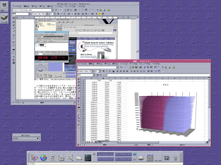Open データ menu in the spreadsheet window
Image resolution: width=221 pixels, height=165 pixels.
(133, 64)
